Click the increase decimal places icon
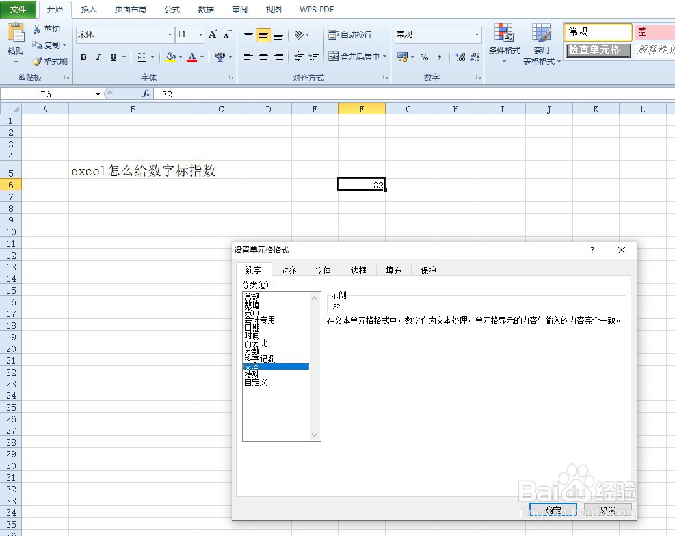 tap(459, 58)
